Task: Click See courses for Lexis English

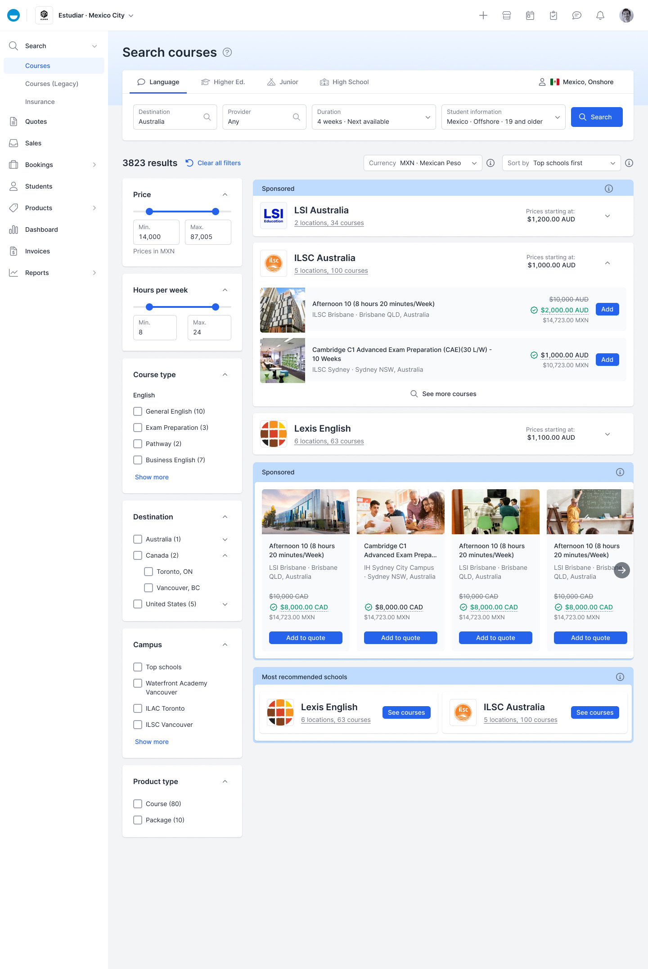Action: pos(406,712)
